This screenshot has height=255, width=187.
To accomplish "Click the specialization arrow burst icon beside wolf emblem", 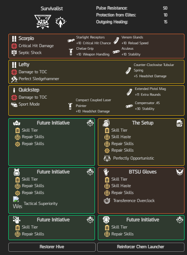I will 61,22.
